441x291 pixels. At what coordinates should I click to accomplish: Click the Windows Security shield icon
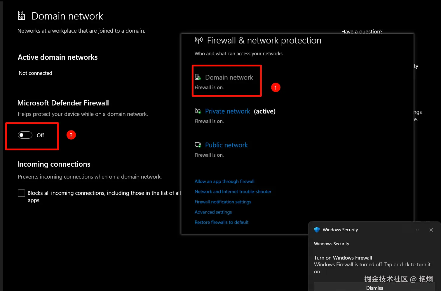tap(317, 230)
